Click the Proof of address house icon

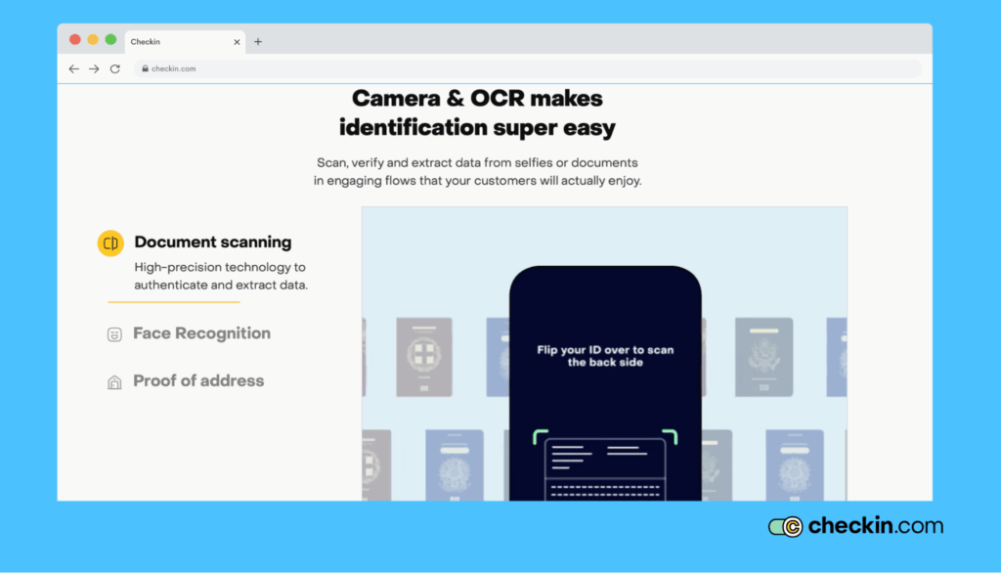coord(114,382)
